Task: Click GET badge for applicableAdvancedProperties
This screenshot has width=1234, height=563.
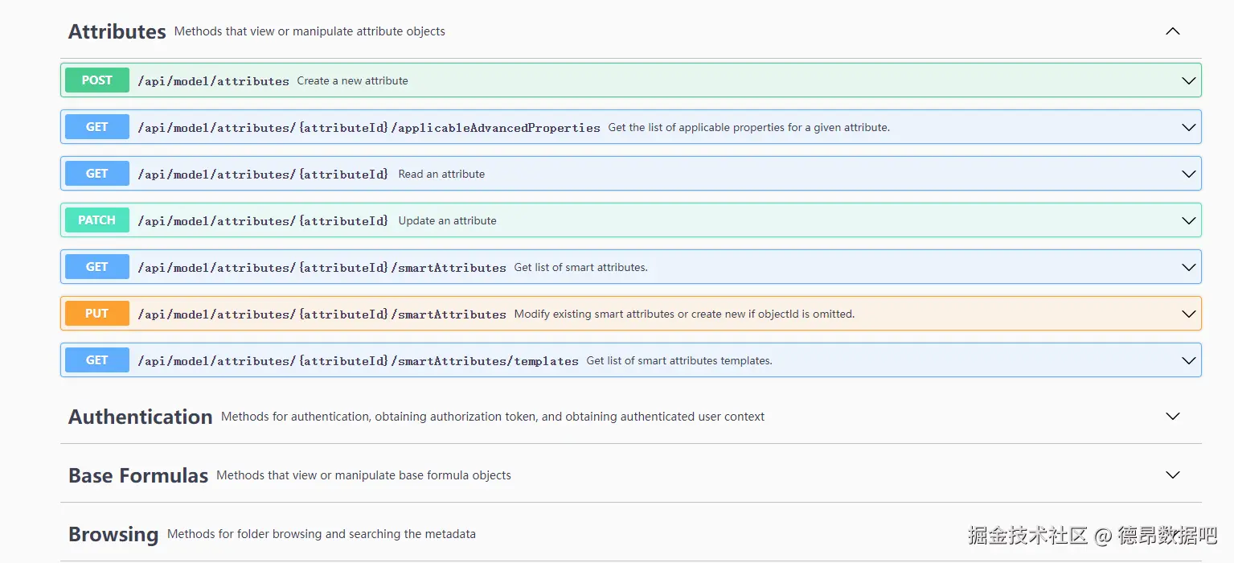Action: coord(97,127)
